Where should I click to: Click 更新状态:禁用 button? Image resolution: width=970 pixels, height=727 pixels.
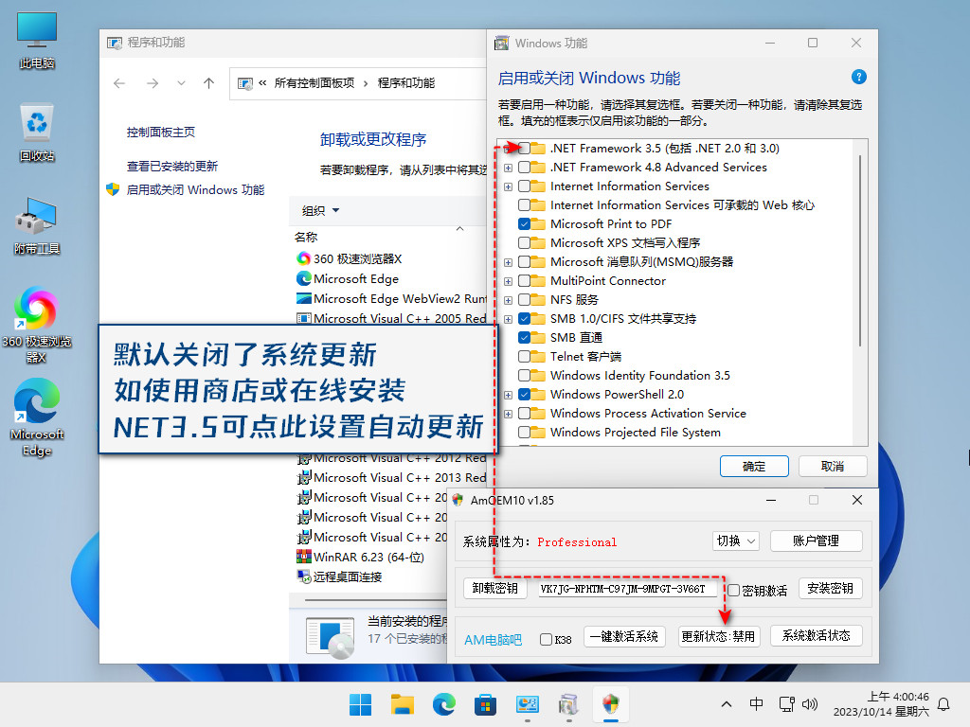718,636
